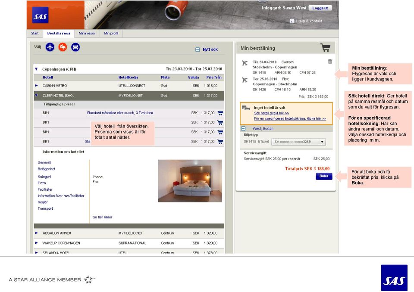Image resolution: width=414 pixels, height=292 pixels.
Task: Add first BR1 Standard room to cart
Action: click(x=220, y=113)
